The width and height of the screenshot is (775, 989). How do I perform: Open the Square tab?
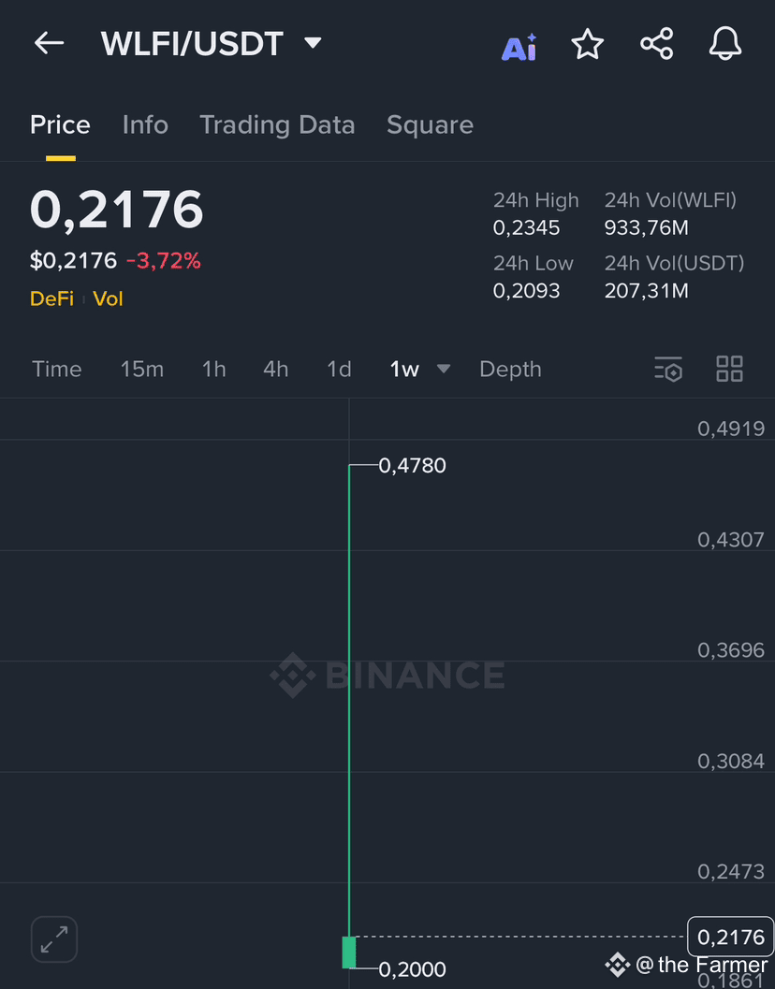coord(430,124)
